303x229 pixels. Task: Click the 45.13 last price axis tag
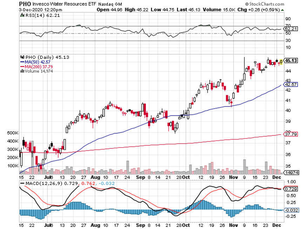tap(291, 60)
